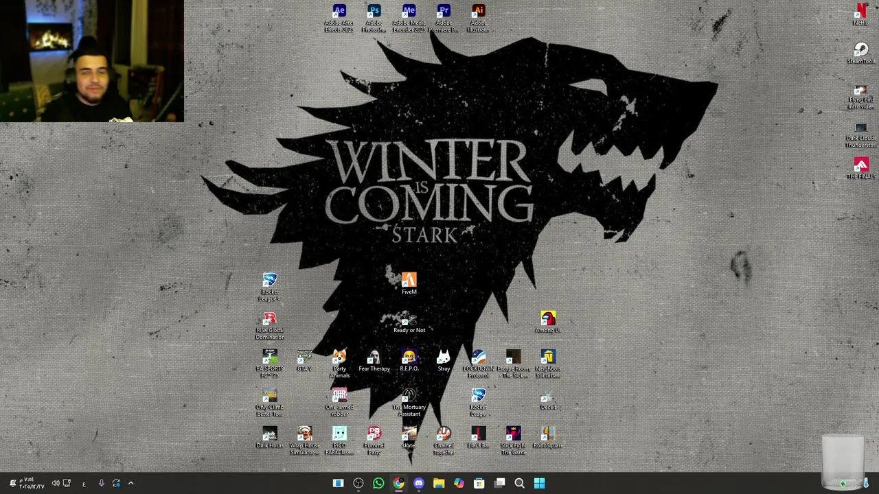Select the Flying bird intro video file
Image resolution: width=879 pixels, height=494 pixels.
(x=860, y=97)
